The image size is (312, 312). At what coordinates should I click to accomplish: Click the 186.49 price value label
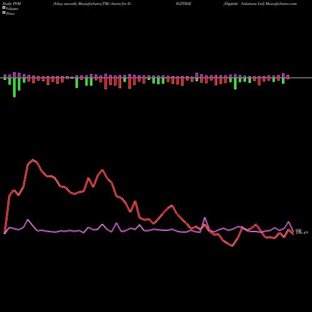[301, 233]
